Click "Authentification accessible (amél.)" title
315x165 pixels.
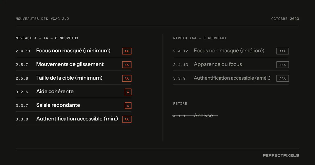tap(232, 78)
